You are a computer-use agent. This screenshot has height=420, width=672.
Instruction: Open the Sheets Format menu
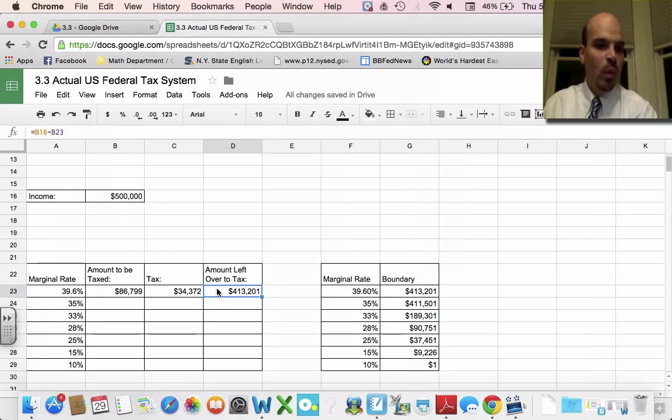tap(145, 94)
